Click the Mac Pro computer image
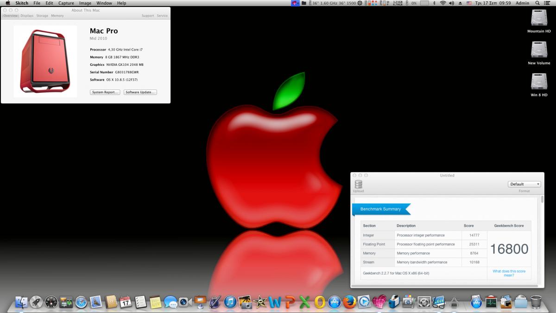556x313 pixels. (x=45, y=61)
